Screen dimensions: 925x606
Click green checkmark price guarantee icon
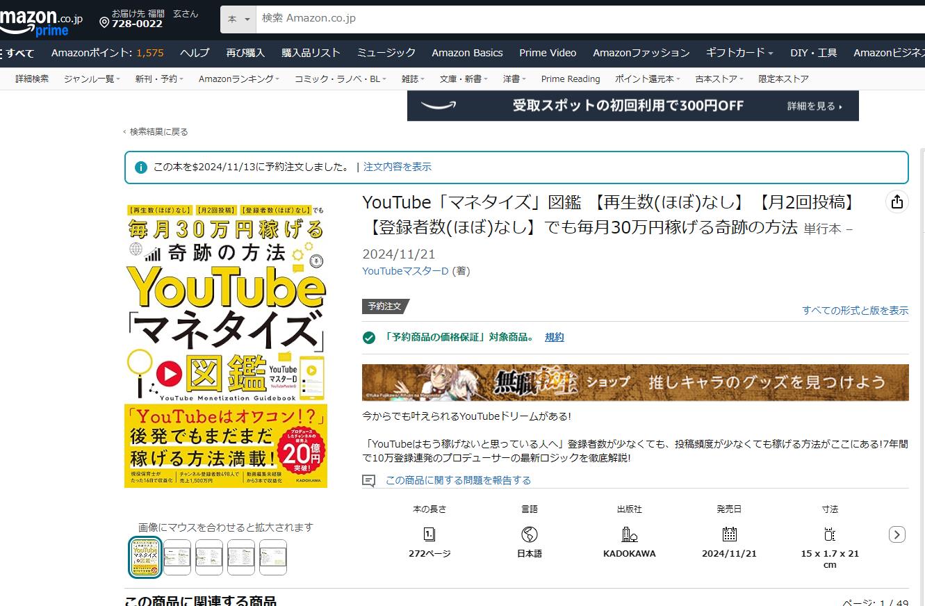coord(369,338)
